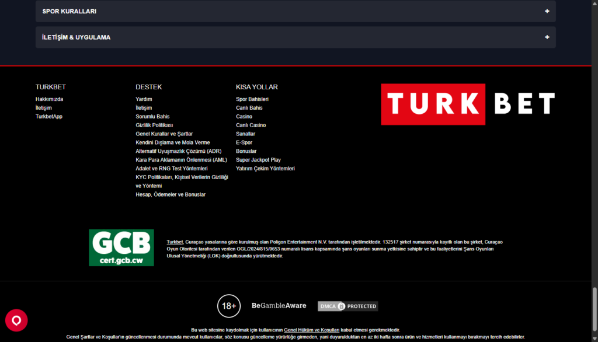Viewport: 598px width, 342px height.
Task: Select Spor Bahisleri in Kısa Yollar
Action: (x=252, y=99)
